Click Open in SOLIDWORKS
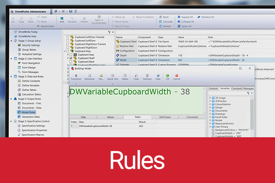 [99, 20]
